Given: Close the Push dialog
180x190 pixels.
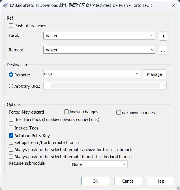Looking at the screenshot, I should click(x=173, y=5).
